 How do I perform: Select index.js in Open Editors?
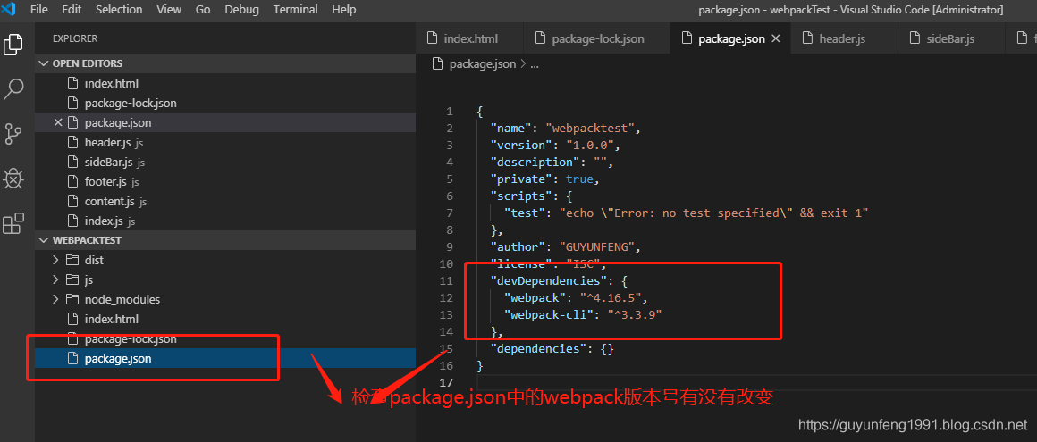[x=225, y=221]
